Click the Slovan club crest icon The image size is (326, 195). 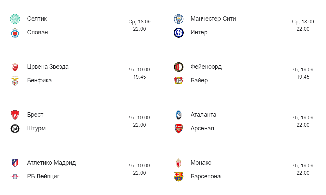[15, 33]
